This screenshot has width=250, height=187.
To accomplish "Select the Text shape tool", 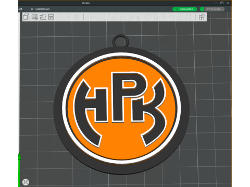I will [x=156, y=17].
